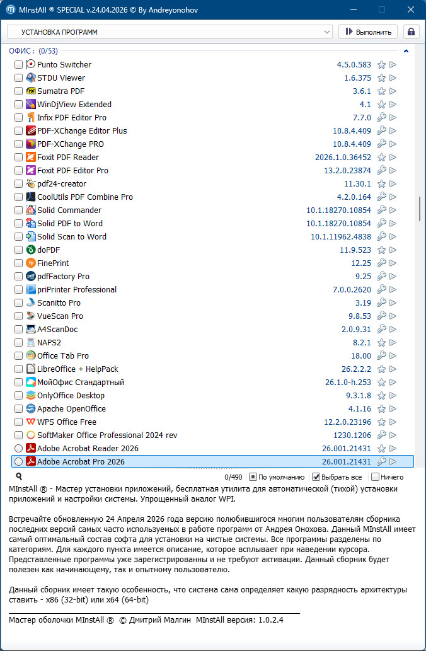Tick the checkbox next to doPDF

point(18,250)
